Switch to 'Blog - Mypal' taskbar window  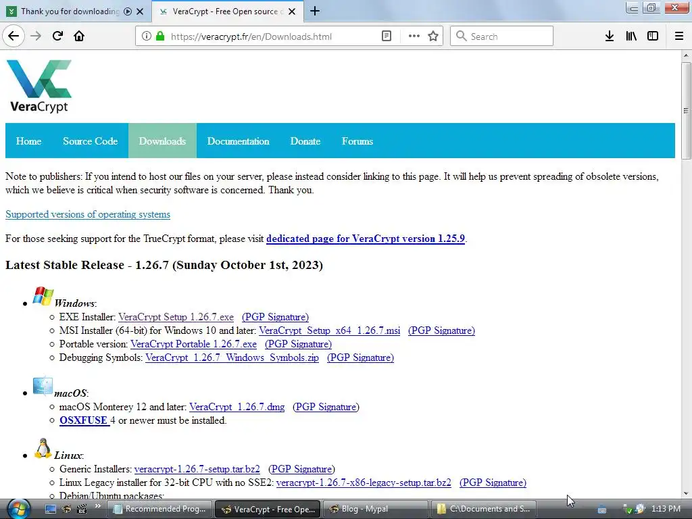coord(376,509)
